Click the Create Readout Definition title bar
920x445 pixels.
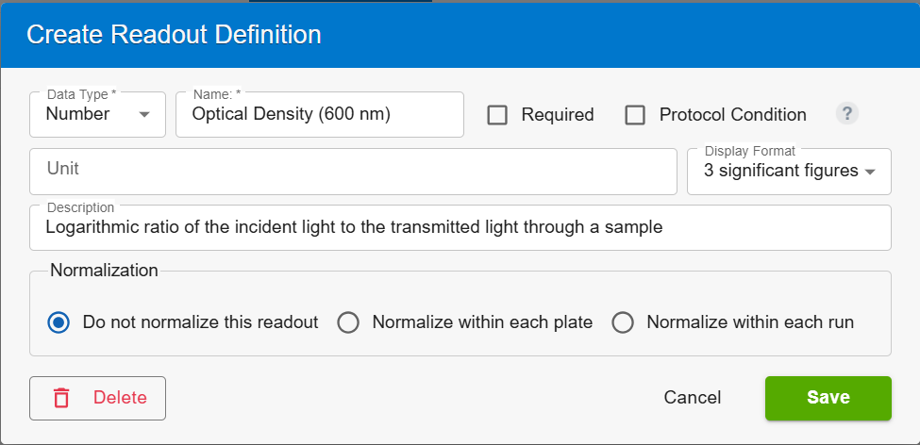click(x=460, y=35)
